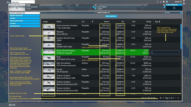Open the Customization tab

click(25, 26)
